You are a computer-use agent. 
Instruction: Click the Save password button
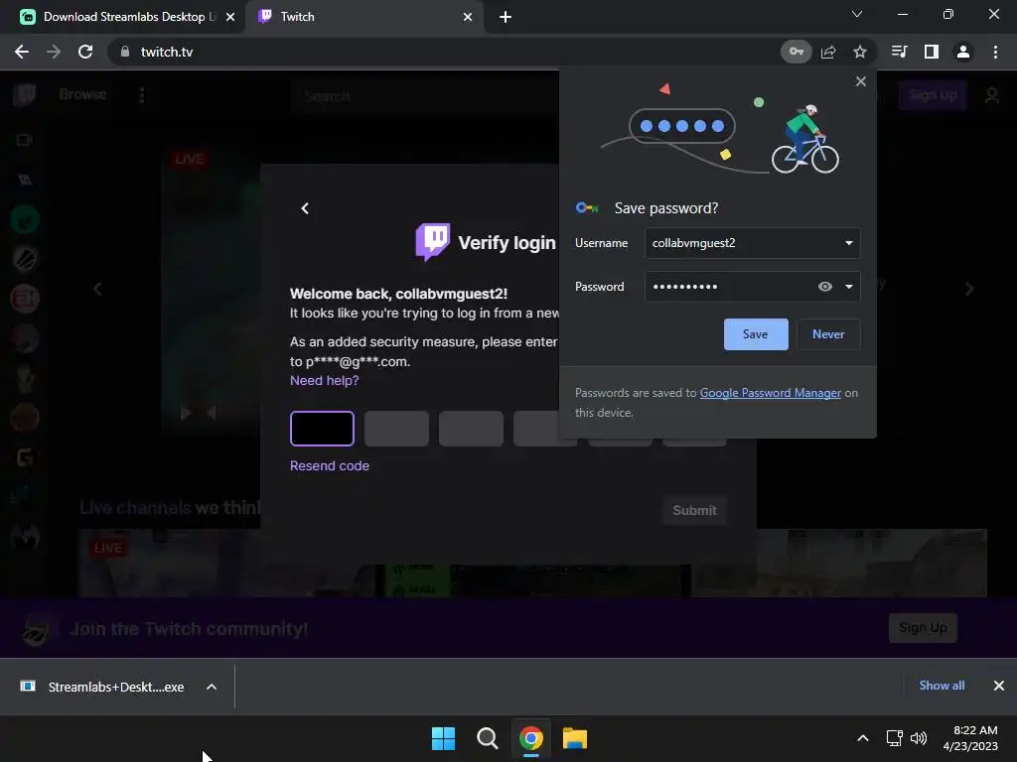pyautogui.click(x=756, y=334)
